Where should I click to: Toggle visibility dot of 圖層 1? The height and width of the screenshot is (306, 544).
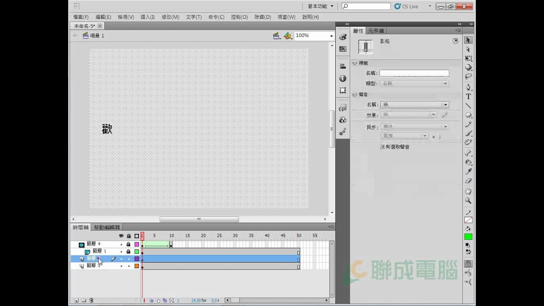point(121,252)
